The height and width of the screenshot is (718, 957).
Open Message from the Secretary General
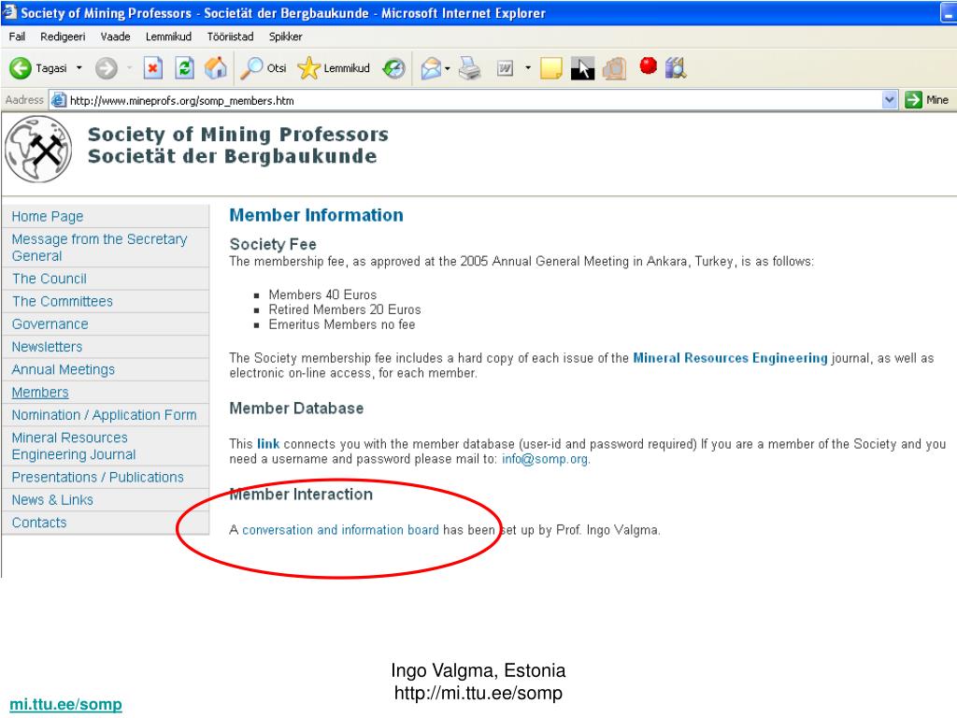pyautogui.click(x=99, y=247)
